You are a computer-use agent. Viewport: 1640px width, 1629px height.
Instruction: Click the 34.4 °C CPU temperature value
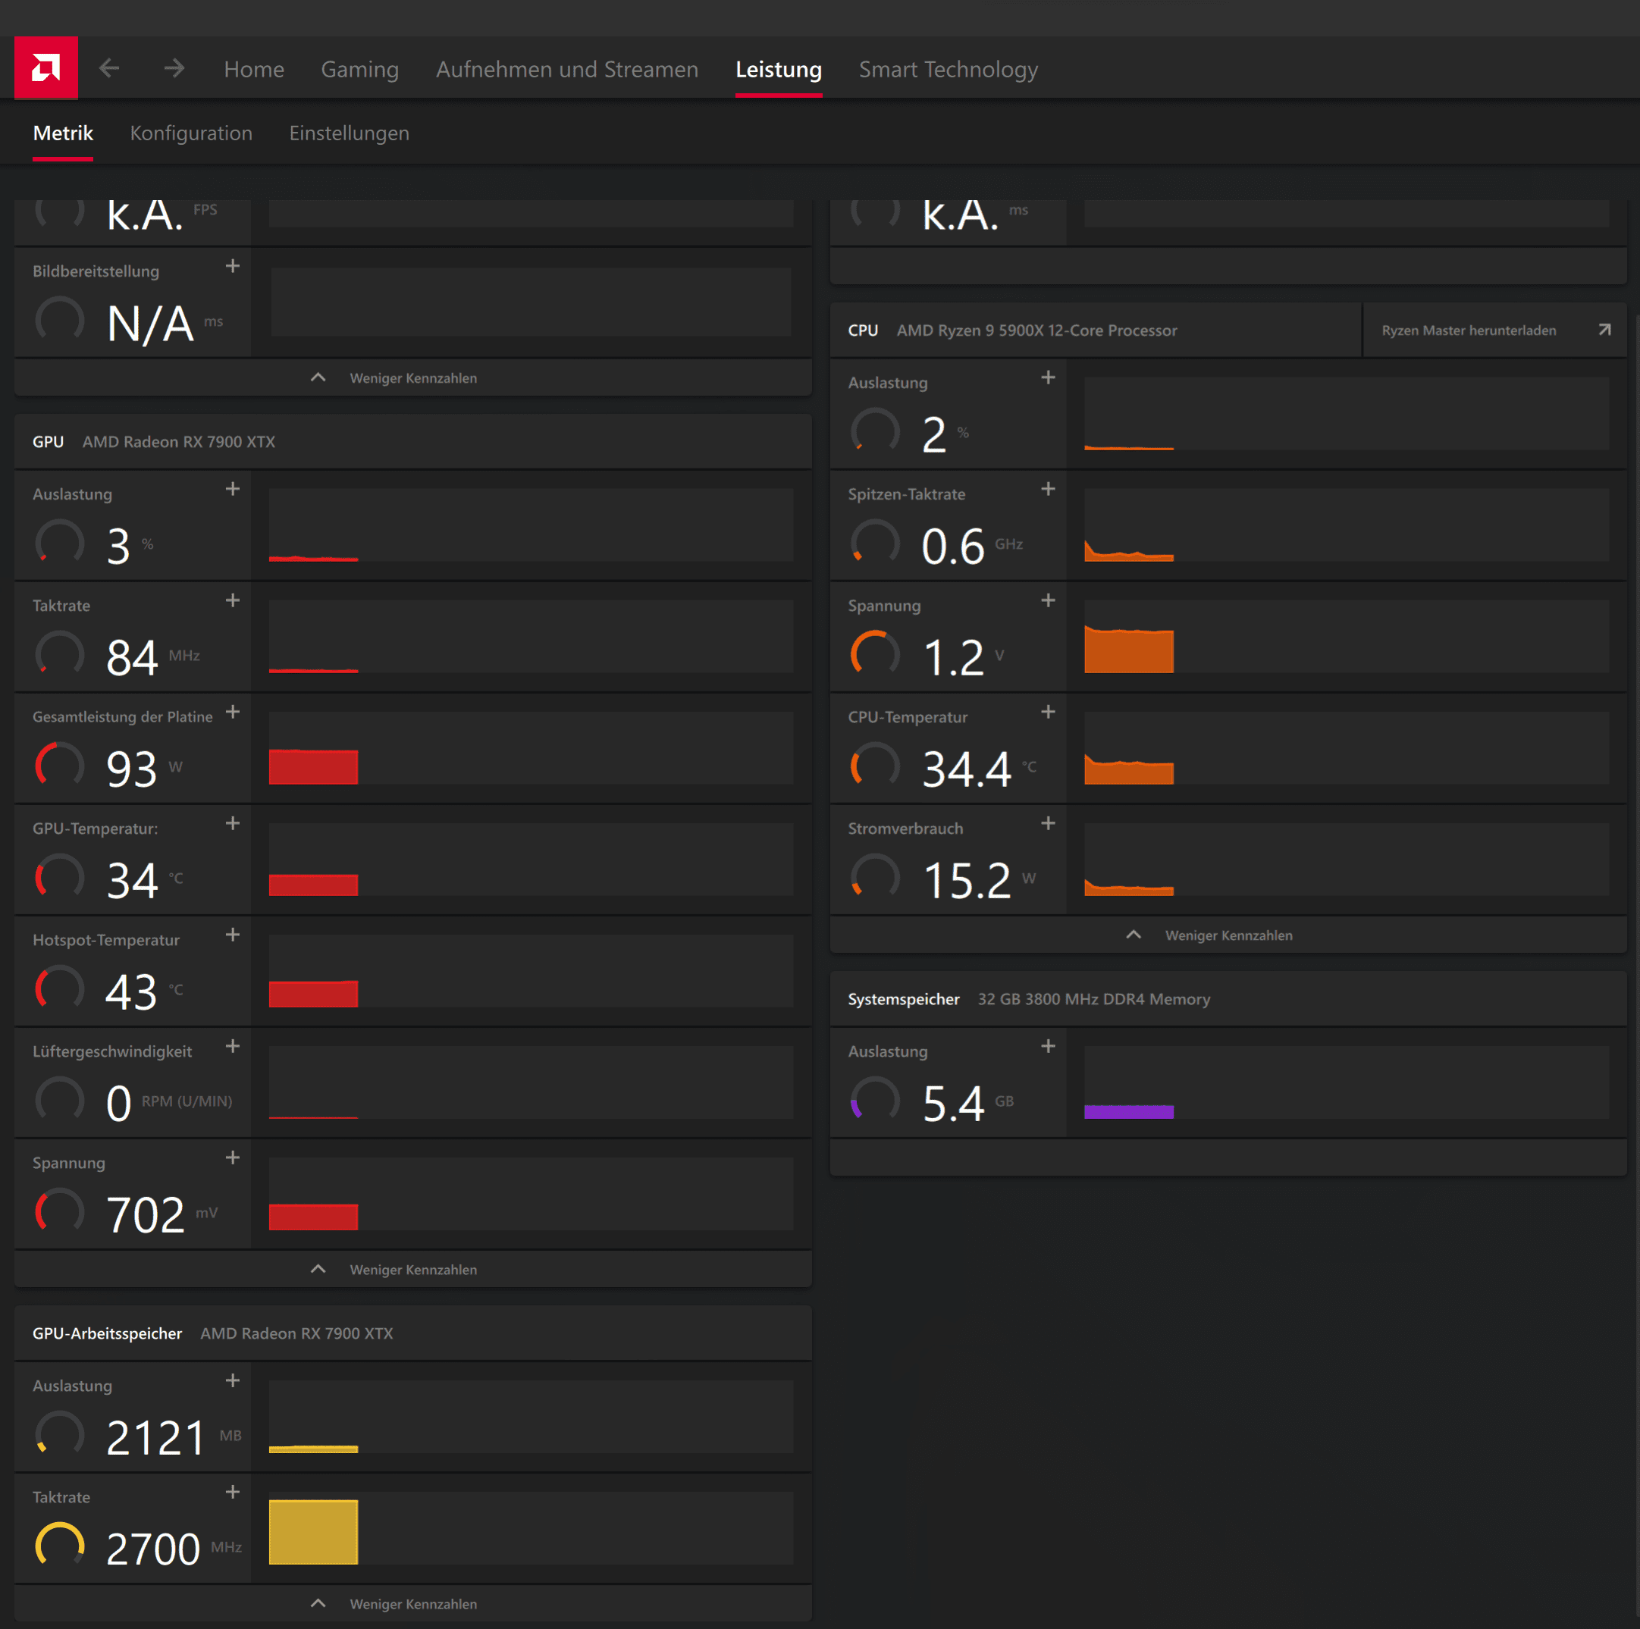pos(967,769)
